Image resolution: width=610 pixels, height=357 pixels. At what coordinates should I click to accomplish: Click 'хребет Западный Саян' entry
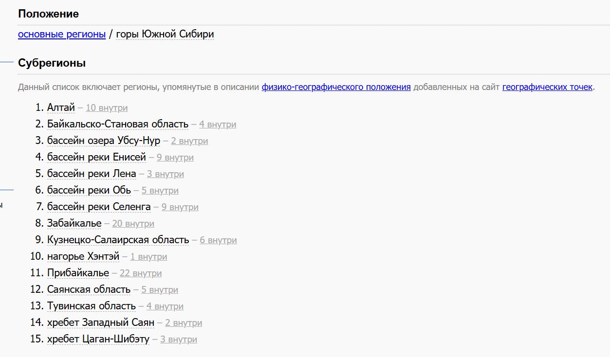(100, 322)
